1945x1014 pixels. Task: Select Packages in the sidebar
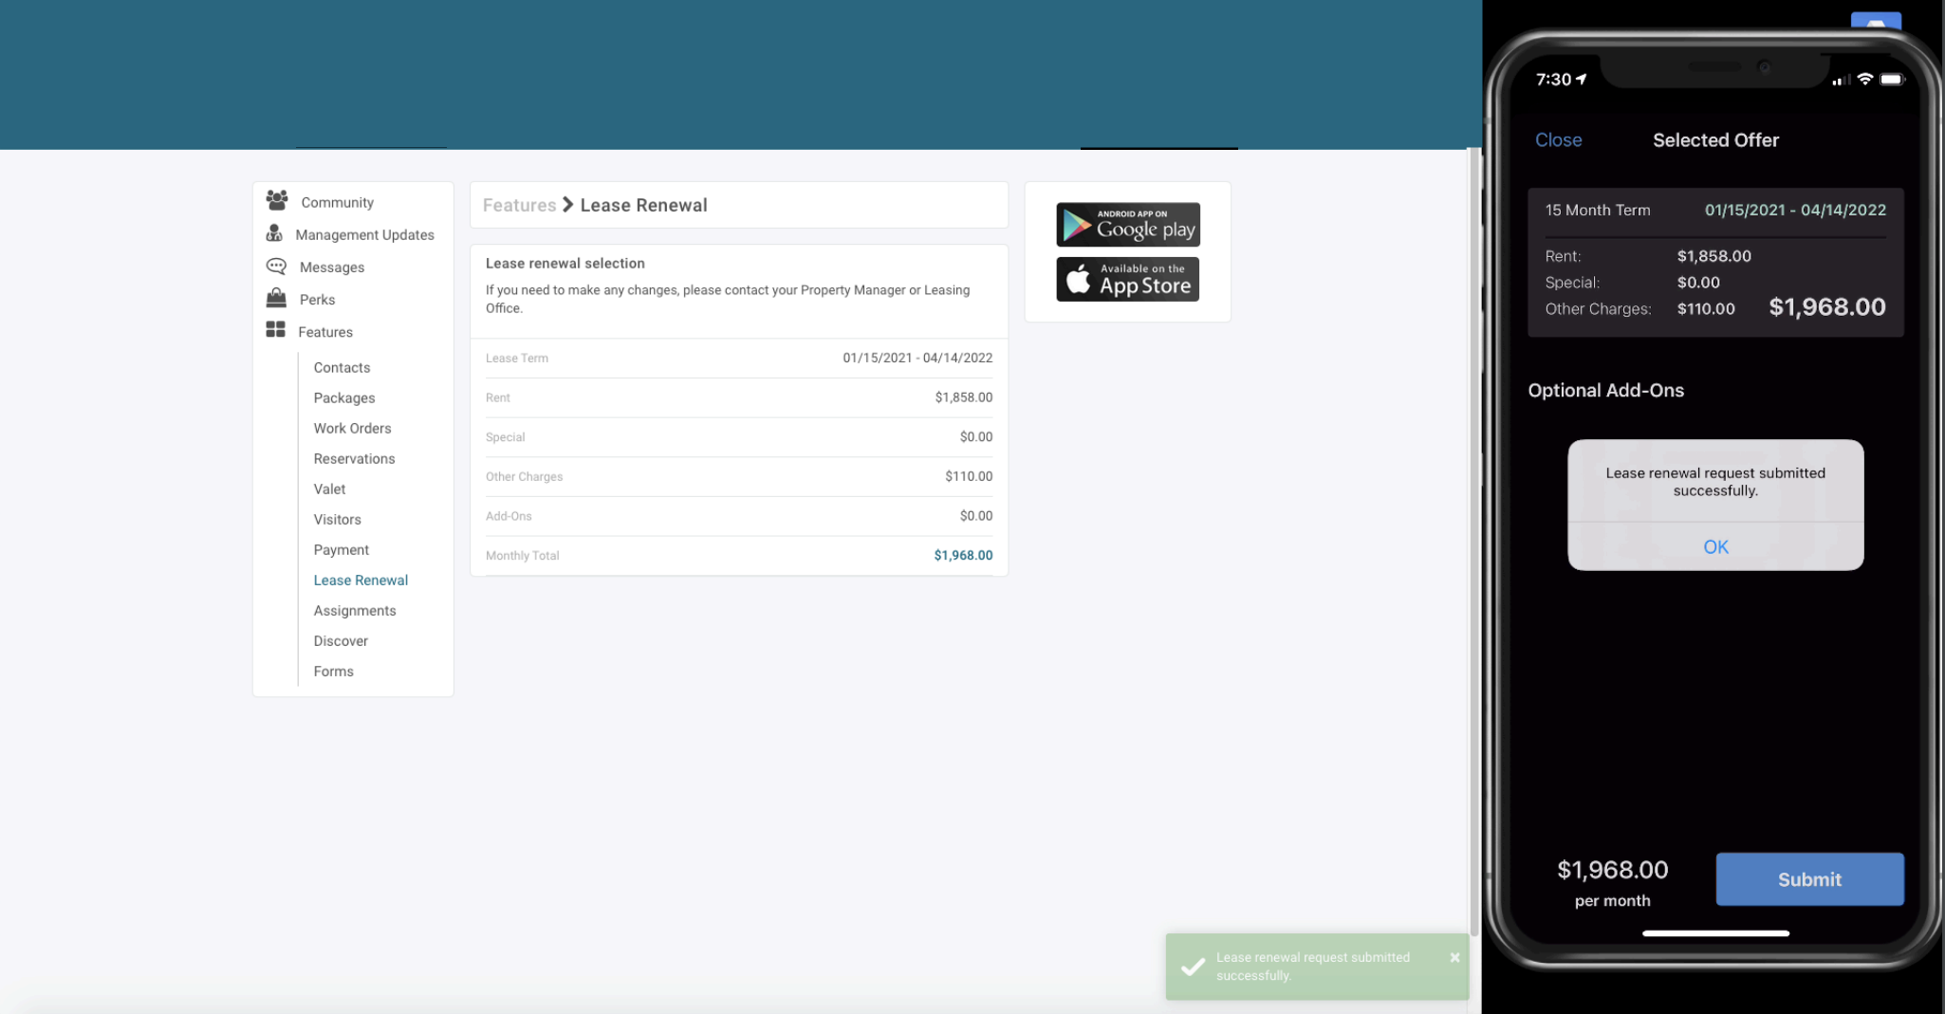click(x=343, y=398)
